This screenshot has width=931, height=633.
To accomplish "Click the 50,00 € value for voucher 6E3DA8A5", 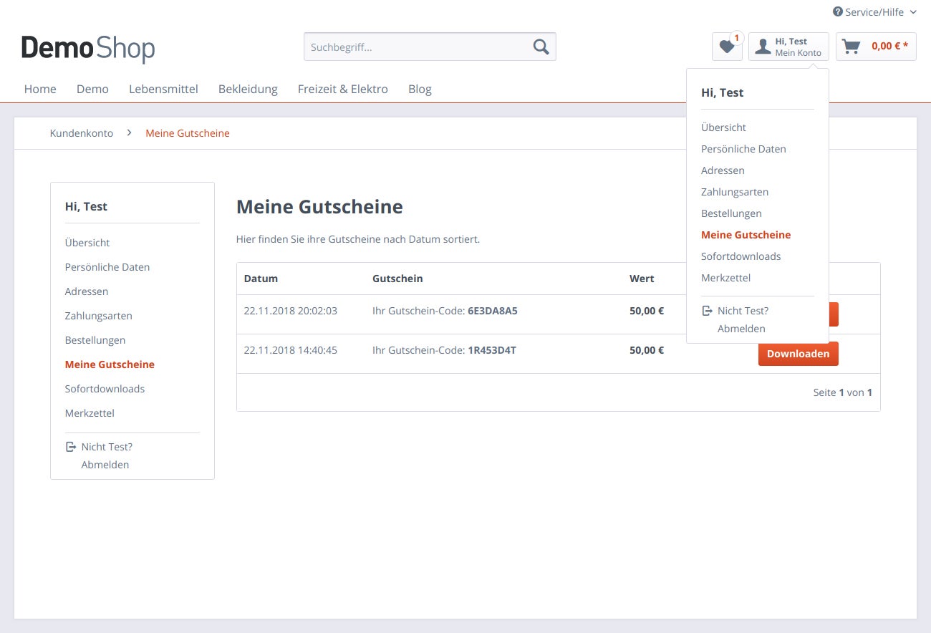I will (x=647, y=311).
